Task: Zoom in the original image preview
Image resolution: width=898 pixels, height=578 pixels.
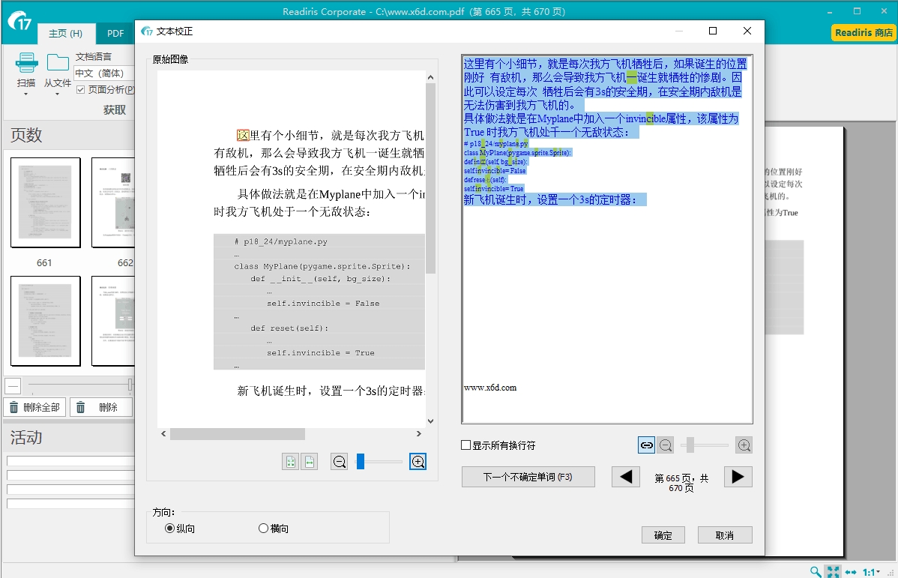Action: (x=418, y=462)
